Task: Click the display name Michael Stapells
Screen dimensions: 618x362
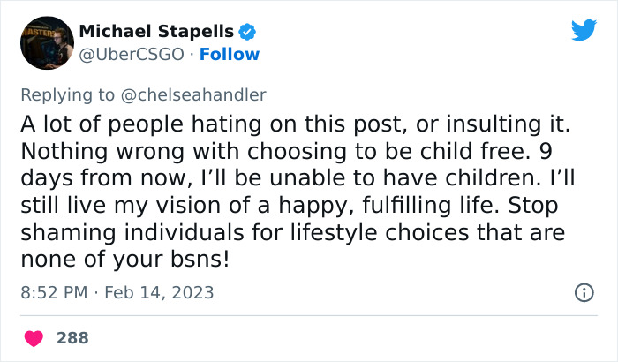Action: pos(157,33)
